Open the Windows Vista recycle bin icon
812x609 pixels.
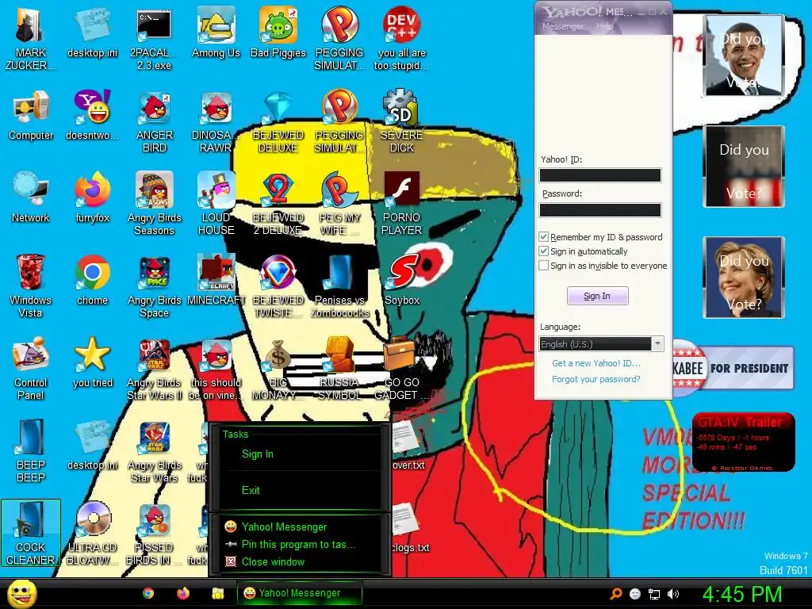coord(31,285)
